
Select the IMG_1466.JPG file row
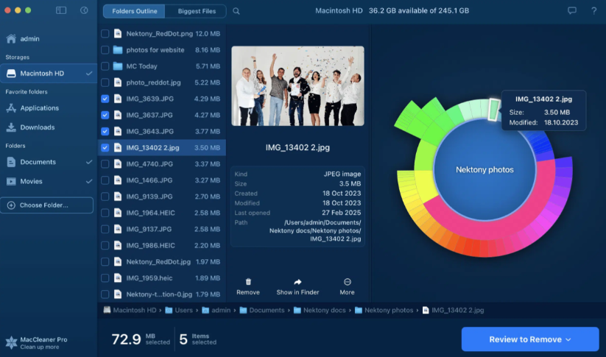(162, 180)
